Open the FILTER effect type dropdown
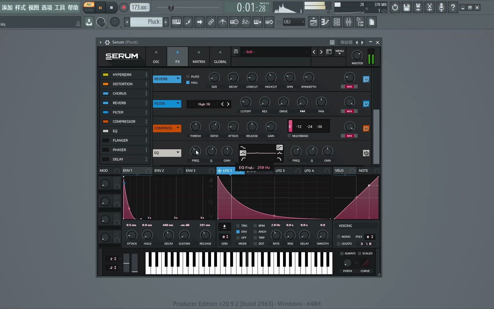494x309 pixels. [167, 104]
